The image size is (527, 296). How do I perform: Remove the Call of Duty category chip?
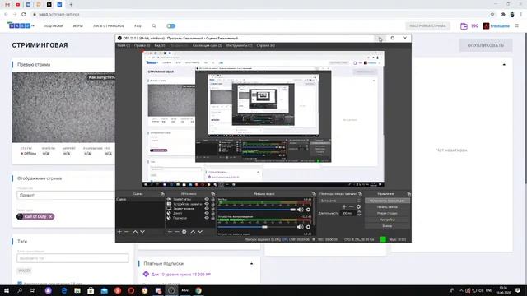coord(50,216)
